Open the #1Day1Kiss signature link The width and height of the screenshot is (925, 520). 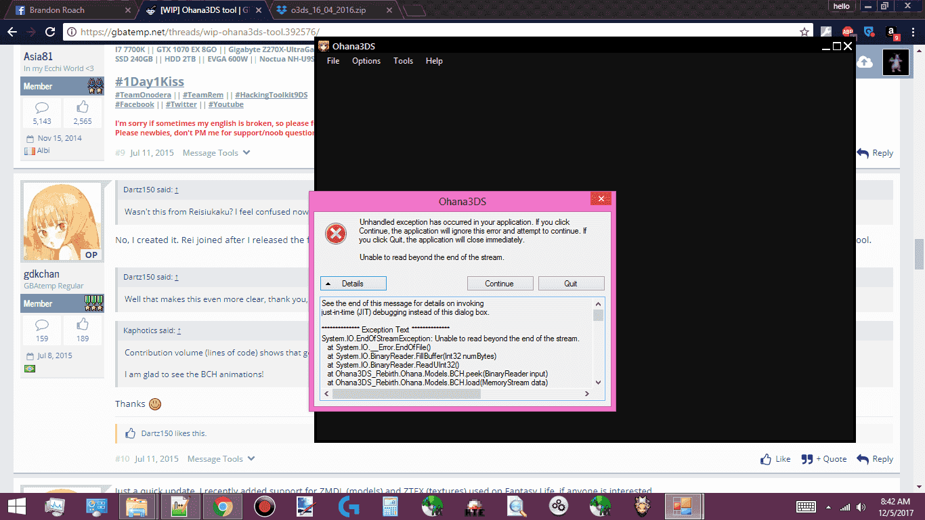click(150, 82)
